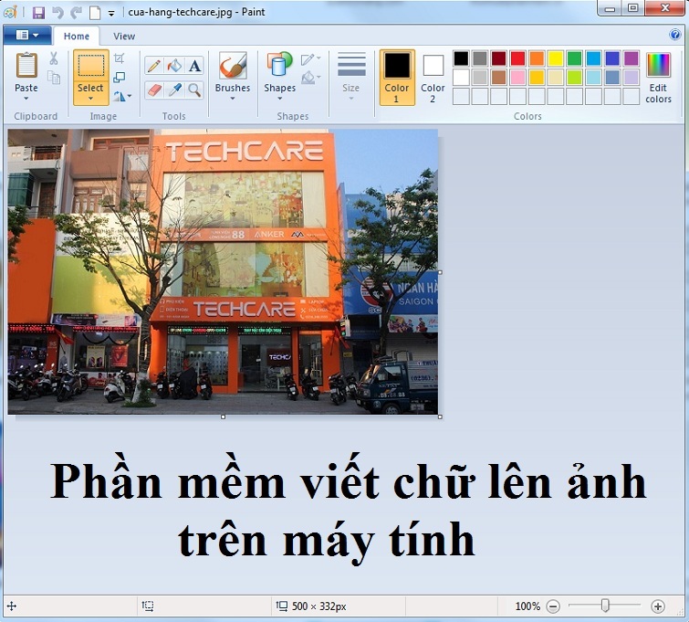Click the 100% zoom level text
This screenshot has width=689, height=622.
coord(527,606)
